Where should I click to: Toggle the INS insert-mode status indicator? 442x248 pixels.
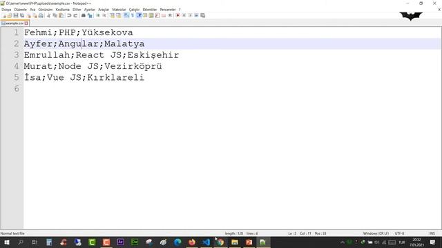click(432, 234)
